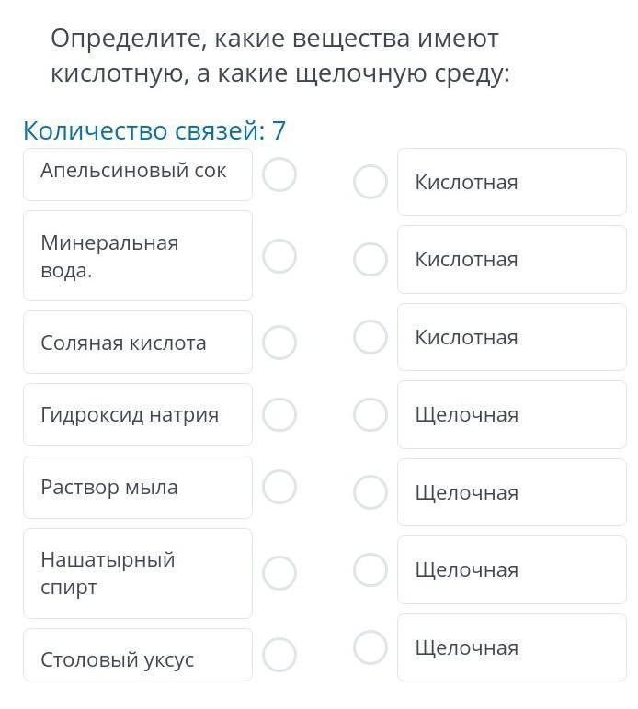638x709 pixels.
Task: Choose the Гидроксид натрия item box
Action: tap(138, 414)
